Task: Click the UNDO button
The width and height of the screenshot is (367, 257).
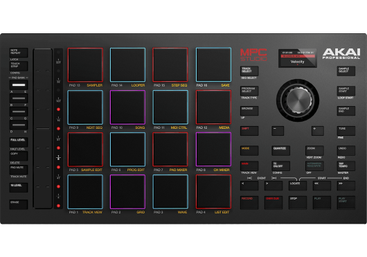Action: (x=346, y=150)
